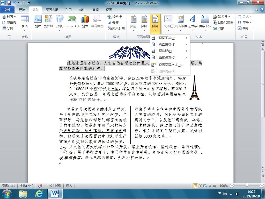
Task: Expand the 符号 symbol dropdown
Action: tap(251, 23)
